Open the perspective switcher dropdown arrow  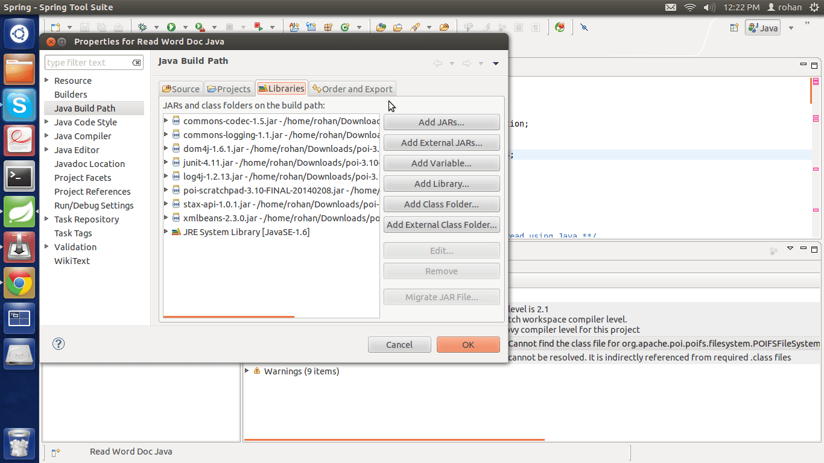791,28
